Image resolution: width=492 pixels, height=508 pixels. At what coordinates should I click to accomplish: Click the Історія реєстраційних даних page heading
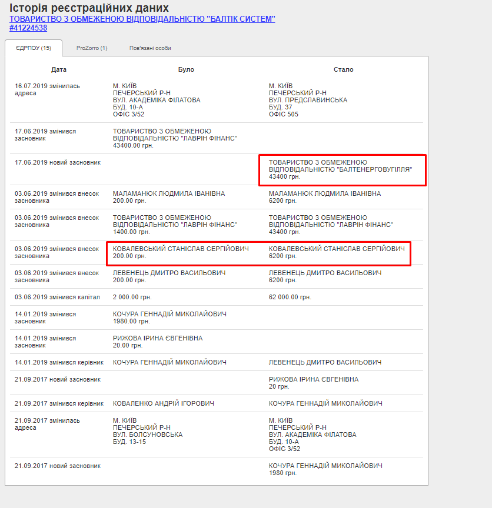point(89,8)
